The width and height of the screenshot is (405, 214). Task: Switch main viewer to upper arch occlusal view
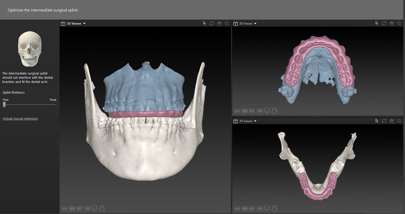pyautogui.click(x=102, y=208)
